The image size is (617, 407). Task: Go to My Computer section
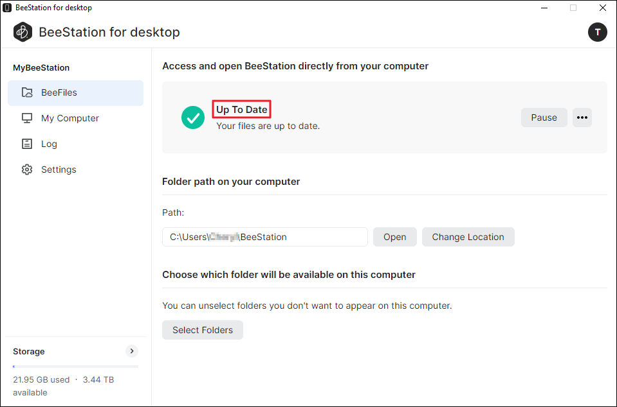tap(75, 118)
